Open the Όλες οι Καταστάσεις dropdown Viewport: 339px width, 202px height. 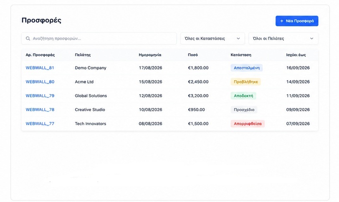point(213,38)
